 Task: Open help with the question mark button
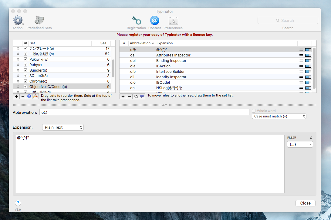[18, 203]
